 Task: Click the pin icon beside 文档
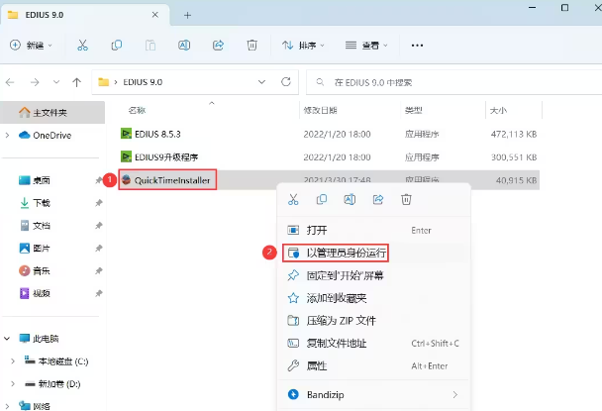(99, 226)
